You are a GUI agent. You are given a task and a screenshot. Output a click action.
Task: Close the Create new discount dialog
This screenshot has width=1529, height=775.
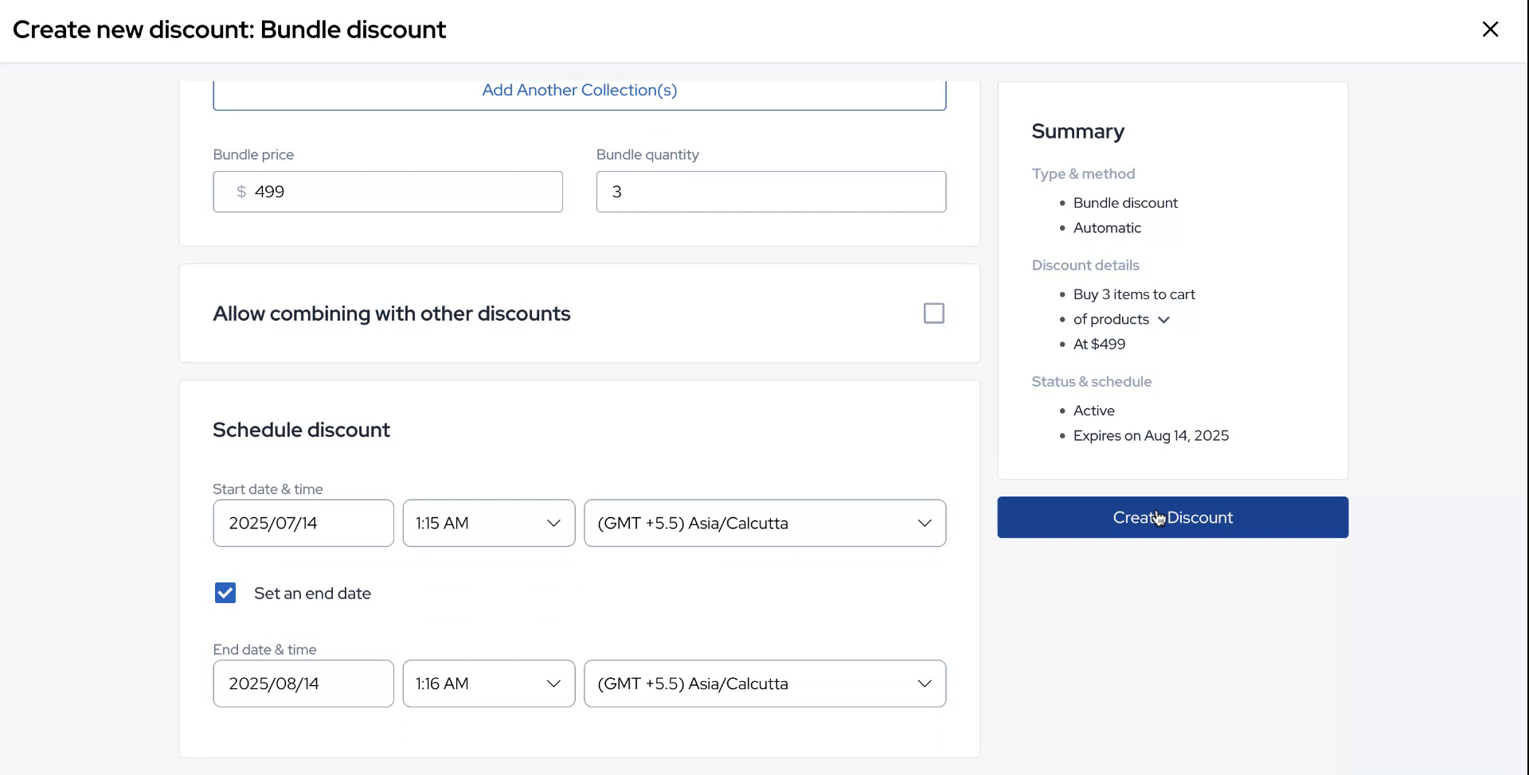click(x=1490, y=29)
